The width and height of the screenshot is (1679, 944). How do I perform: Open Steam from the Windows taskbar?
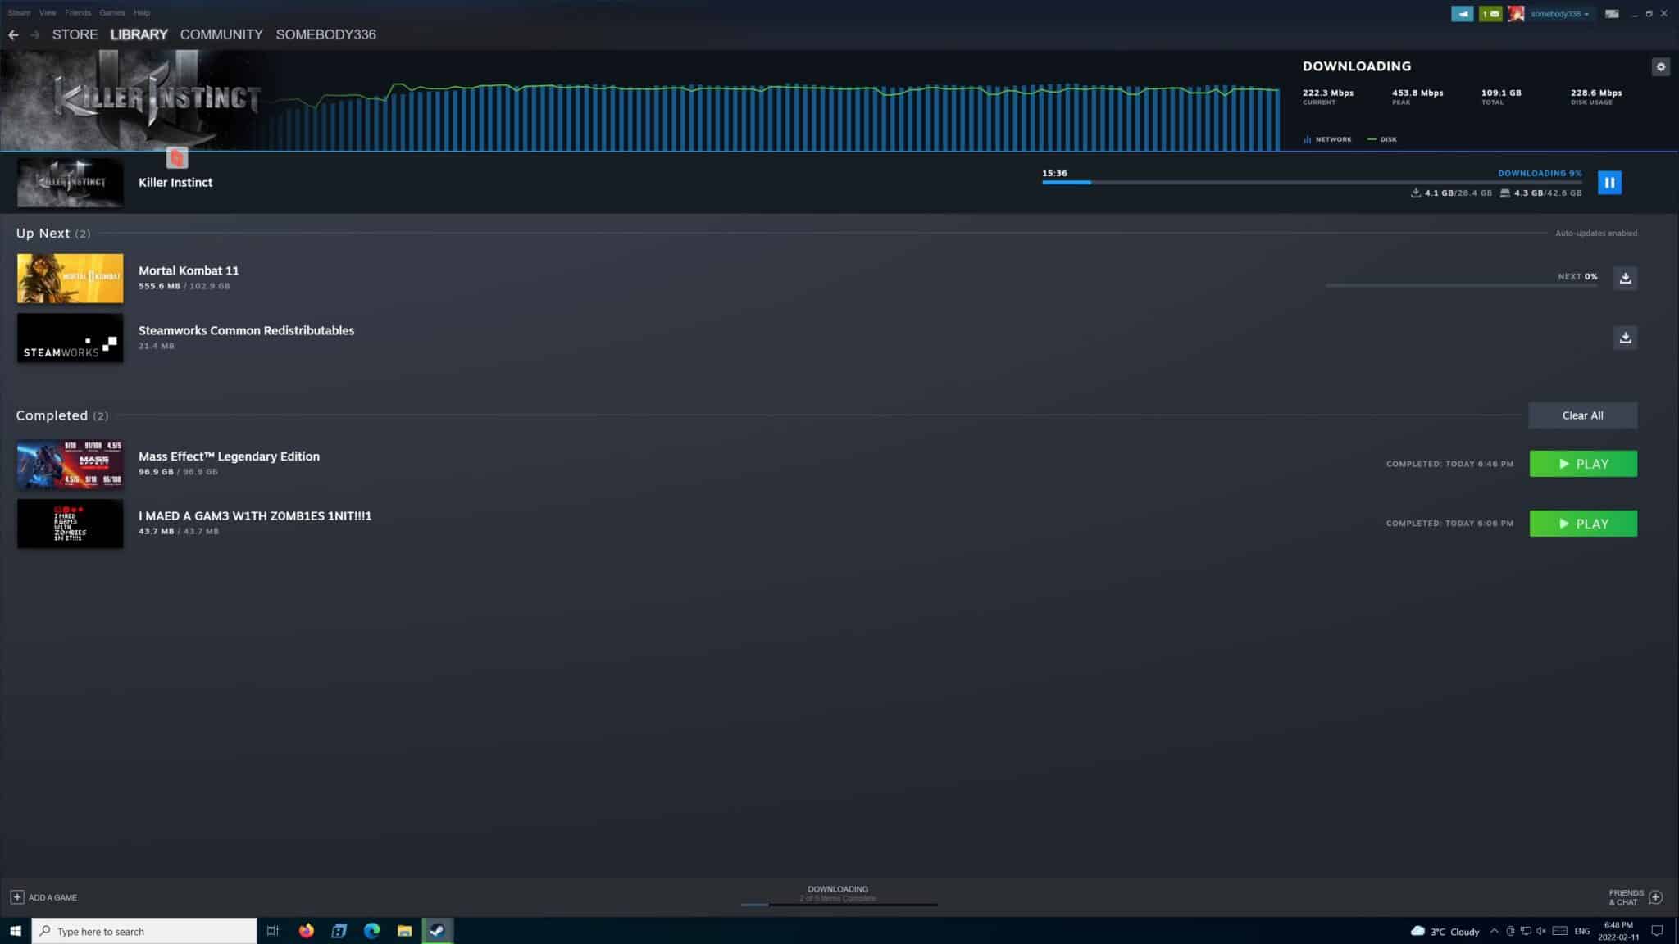point(437,931)
